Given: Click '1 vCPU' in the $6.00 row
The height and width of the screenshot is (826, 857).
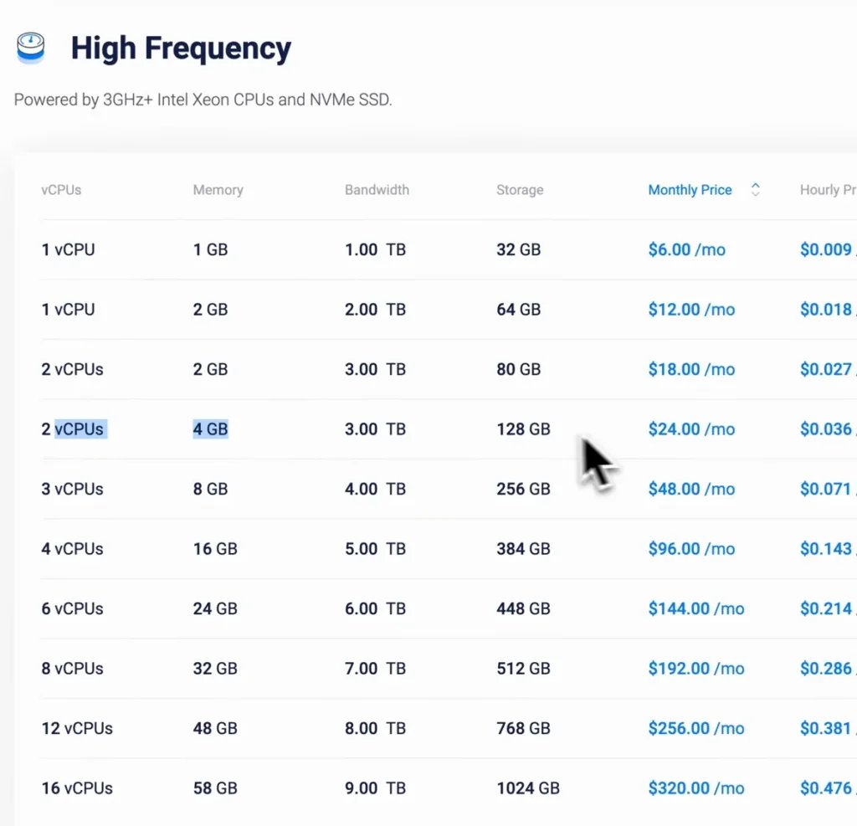Looking at the screenshot, I should 69,250.
